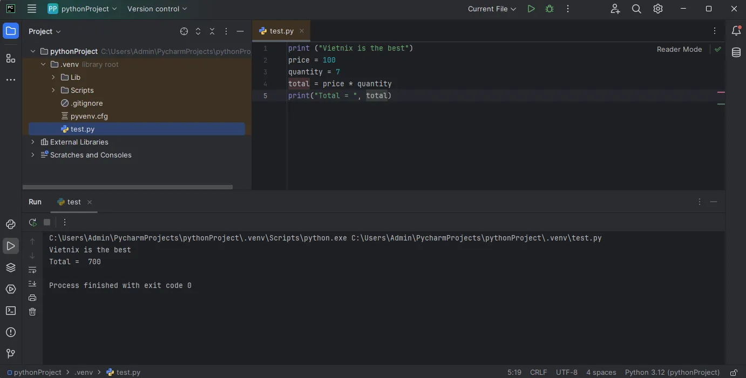Image resolution: width=746 pixels, height=378 pixels.
Task: Toggle soft-wrap in the Run console
Action: 32,270
